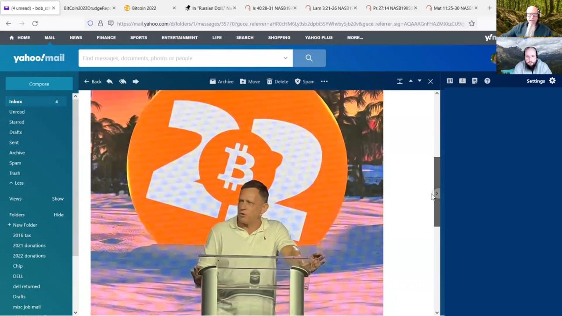Show the Views section
This screenshot has width=562, height=316.
[x=58, y=199]
